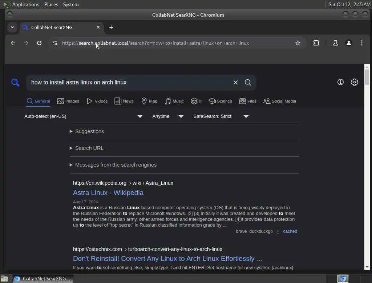Image resolution: width=372 pixels, height=283 pixels.
Task: View site information icon in address bar
Action: click(x=55, y=43)
